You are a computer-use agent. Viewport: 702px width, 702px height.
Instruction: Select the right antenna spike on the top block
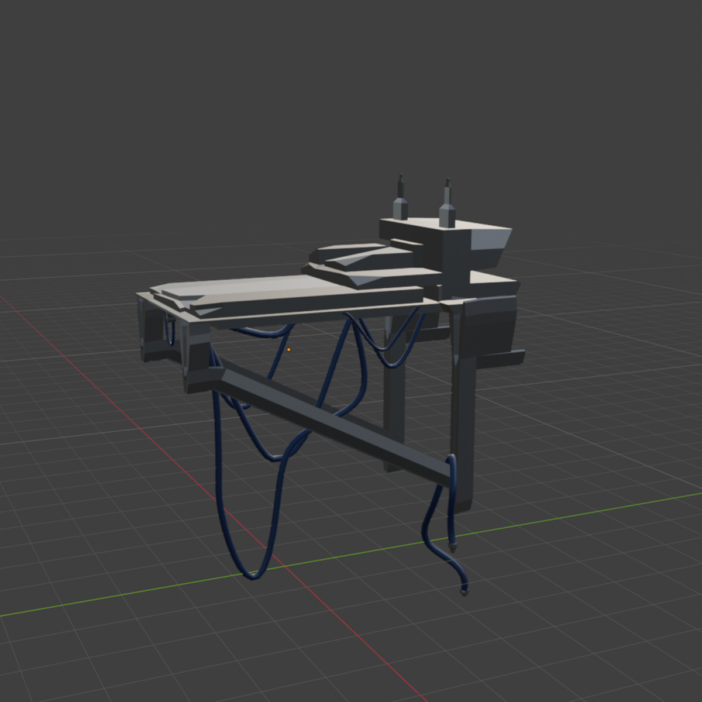coord(448,204)
